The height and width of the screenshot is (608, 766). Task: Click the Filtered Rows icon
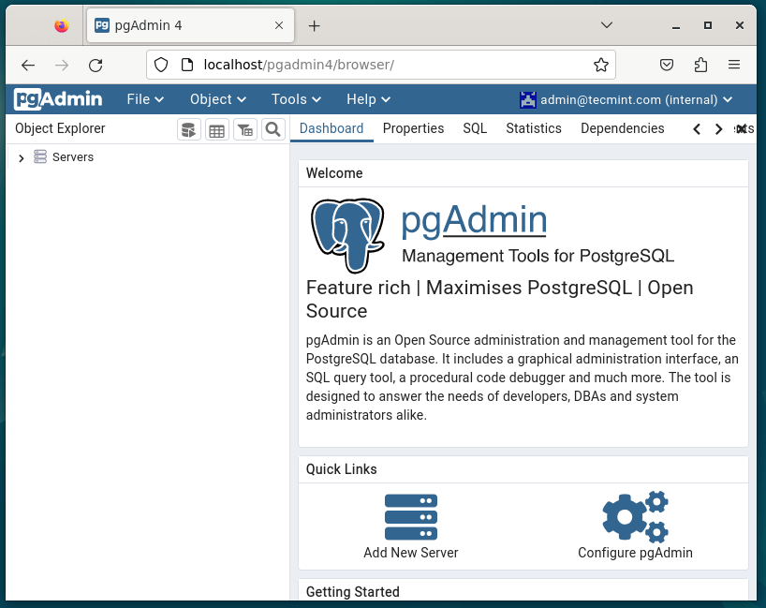(x=244, y=129)
